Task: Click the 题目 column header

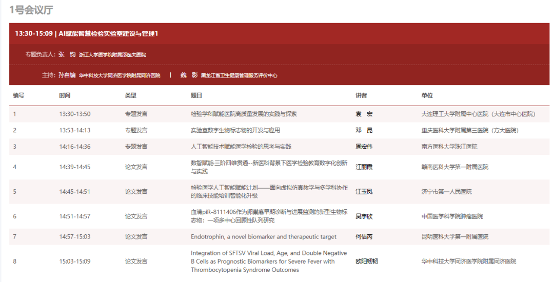Action: click(x=196, y=95)
